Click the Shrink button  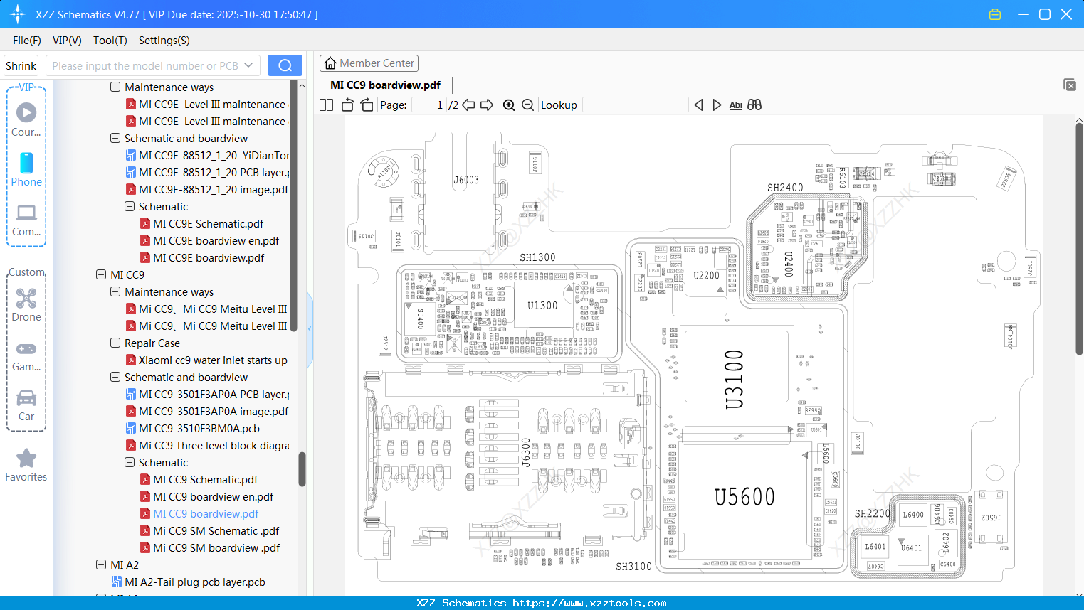21,65
